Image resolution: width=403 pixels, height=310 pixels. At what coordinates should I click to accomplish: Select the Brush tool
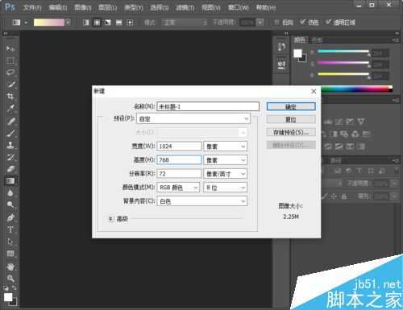[10, 134]
